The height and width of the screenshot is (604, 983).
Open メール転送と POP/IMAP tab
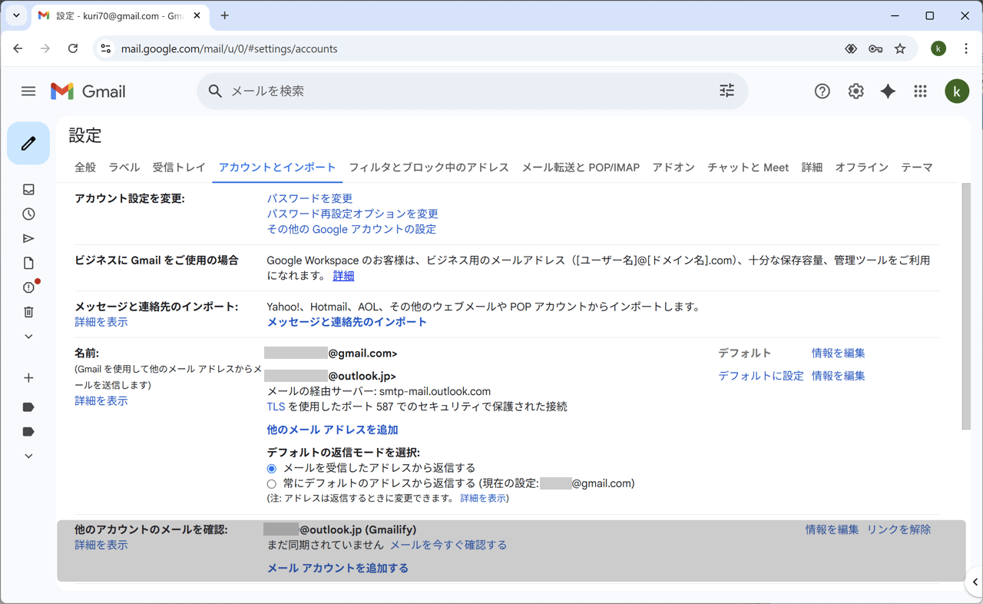pos(581,168)
